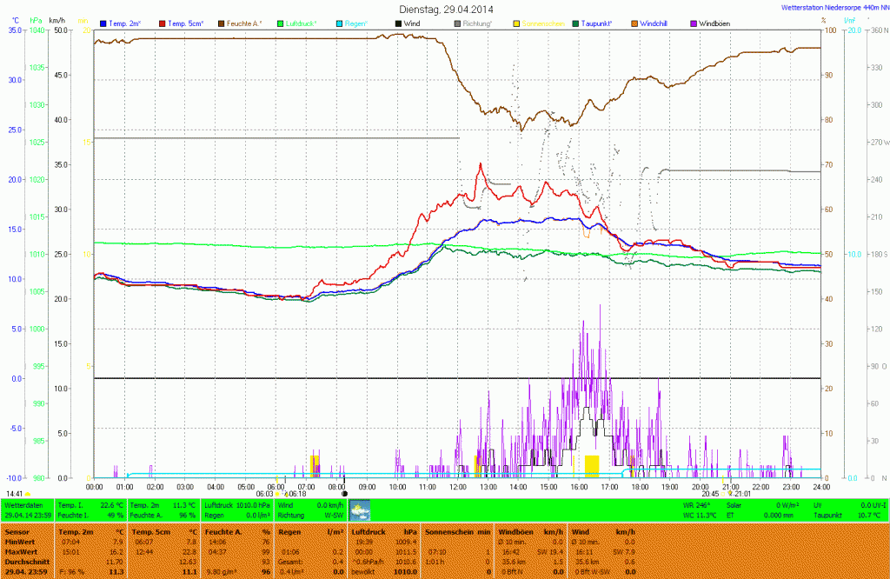This screenshot has height=579, width=890.
Task: Select the cyan Regen legend marker
Action: (x=340, y=23)
